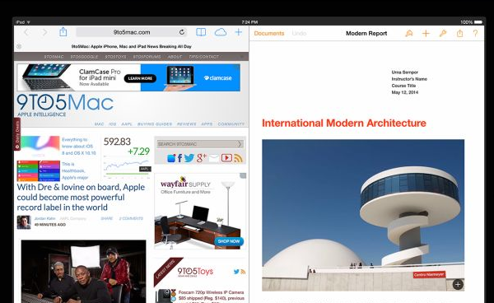
Task: Tap the Safari share icon
Action: coord(63,32)
